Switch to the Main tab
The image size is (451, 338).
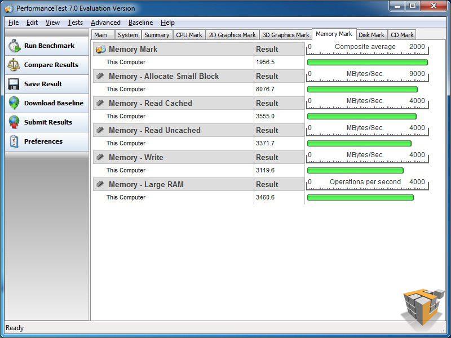103,35
